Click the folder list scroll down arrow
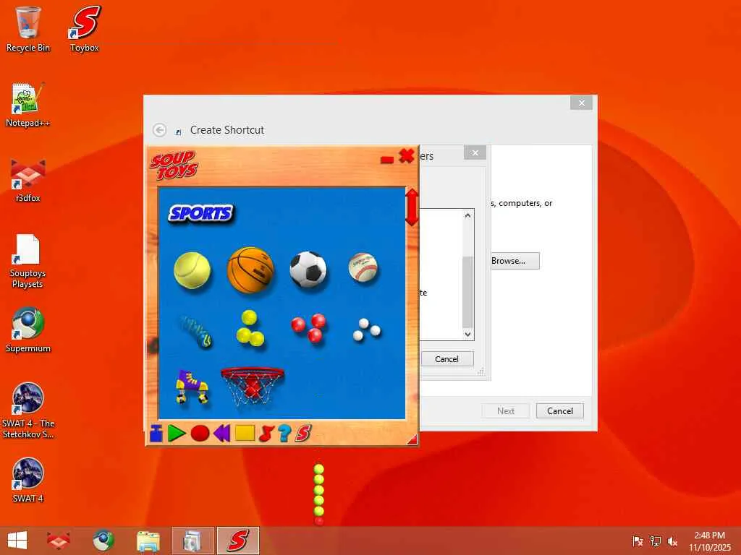 coord(468,334)
